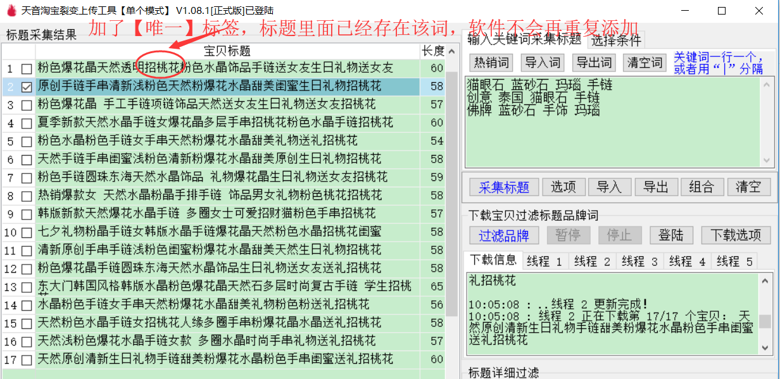Click the 热销词 button

point(491,63)
